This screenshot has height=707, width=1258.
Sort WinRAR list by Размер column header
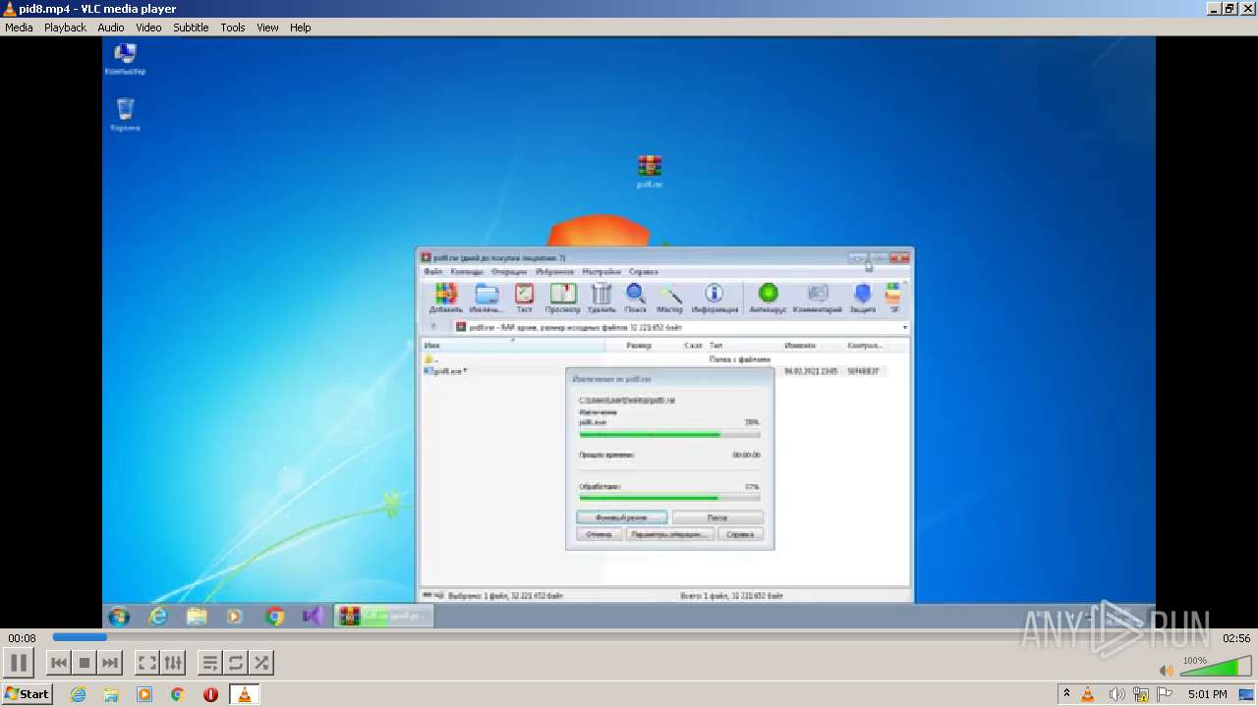pos(639,346)
